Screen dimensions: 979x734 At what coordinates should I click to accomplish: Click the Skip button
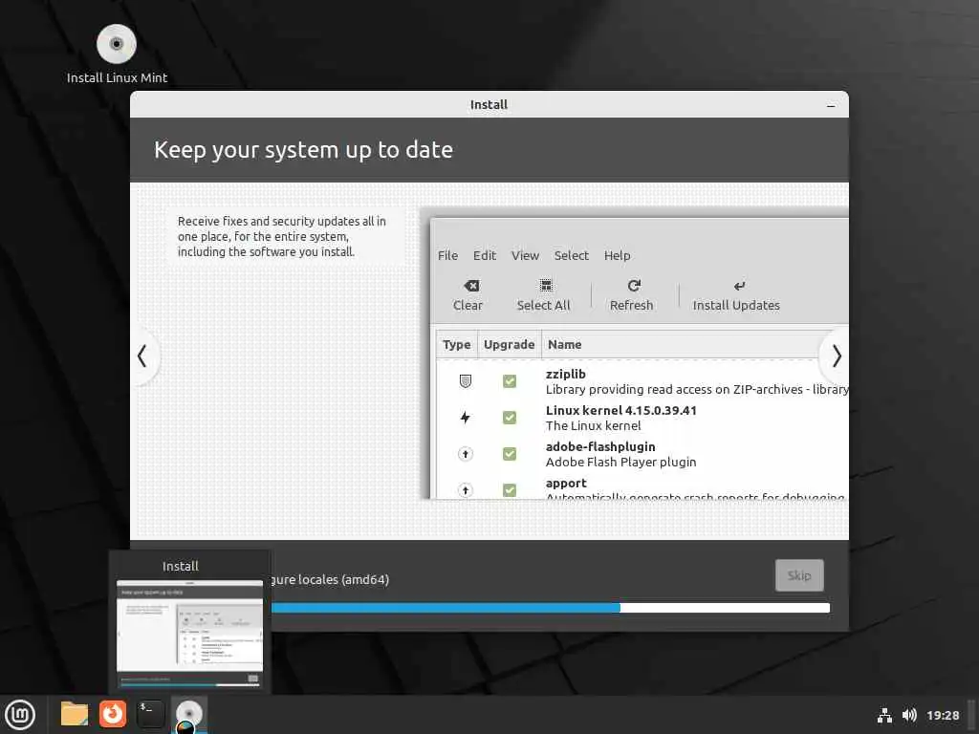(x=799, y=575)
